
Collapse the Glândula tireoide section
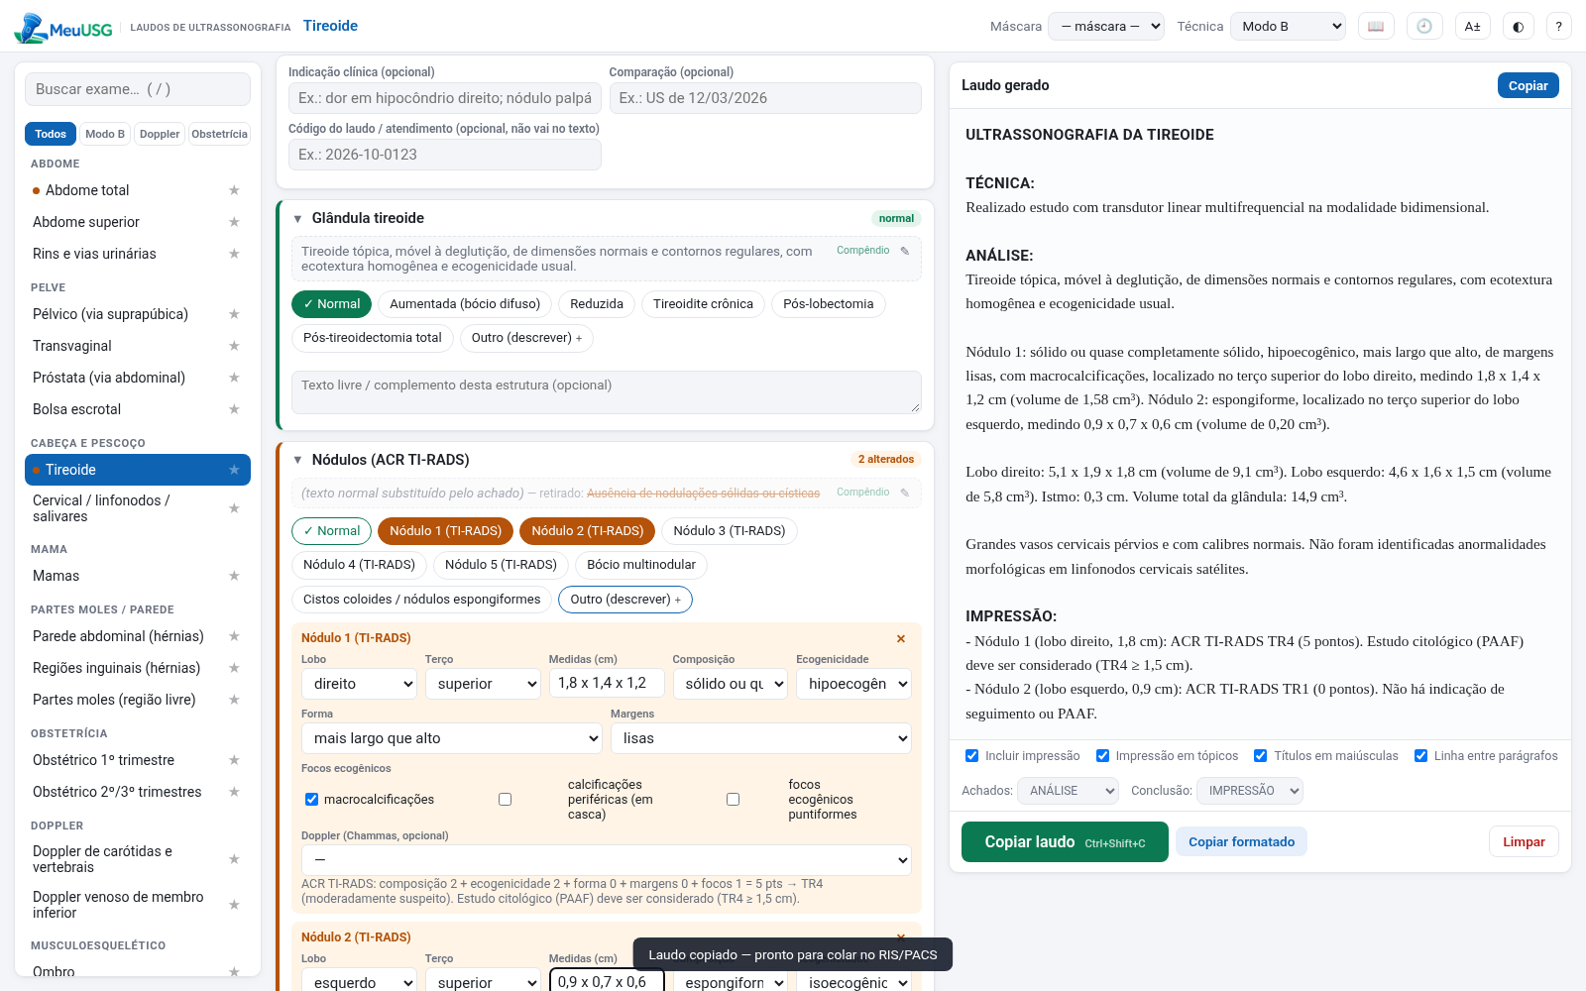(297, 218)
